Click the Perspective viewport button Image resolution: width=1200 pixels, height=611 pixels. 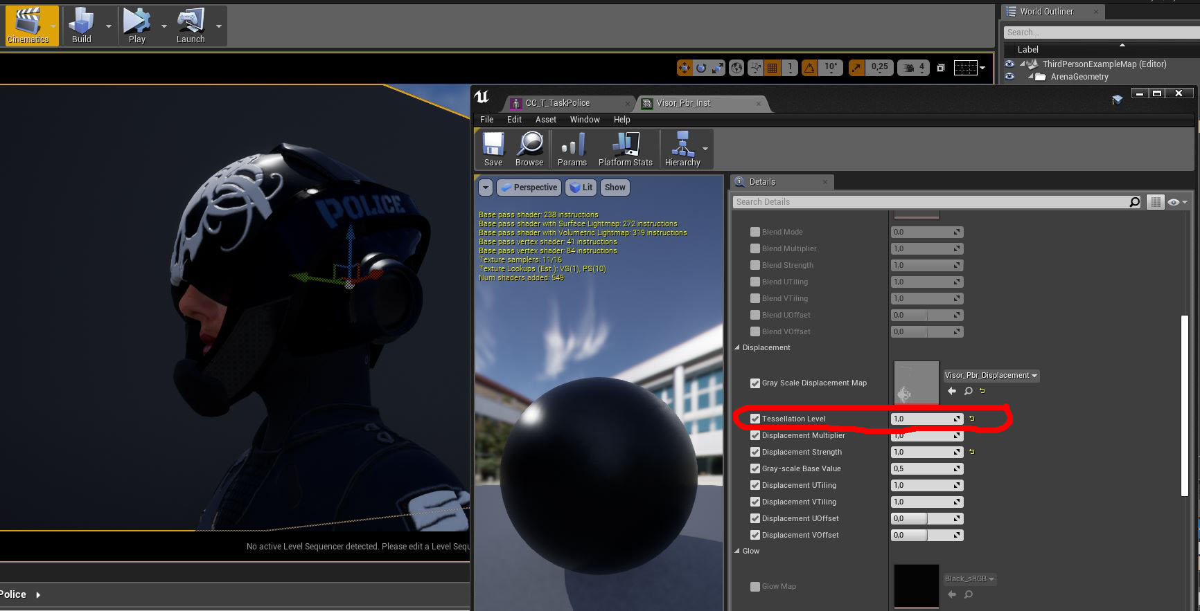pos(529,188)
